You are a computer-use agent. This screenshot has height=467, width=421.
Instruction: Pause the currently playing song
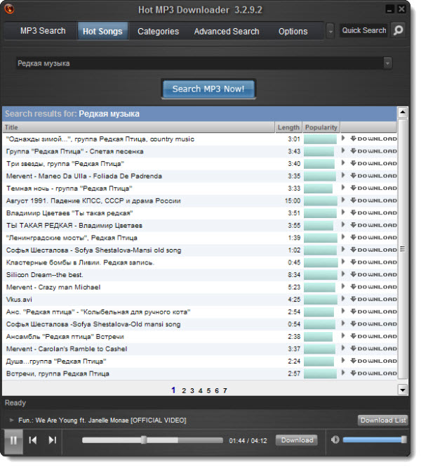coord(13,440)
